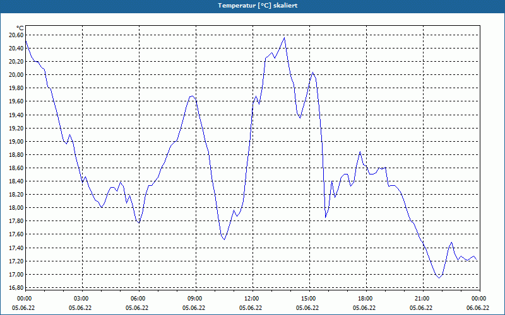This screenshot has width=505, height=315.
Task: Click the 05.06.22 date under 21:00
Action: coord(421,308)
